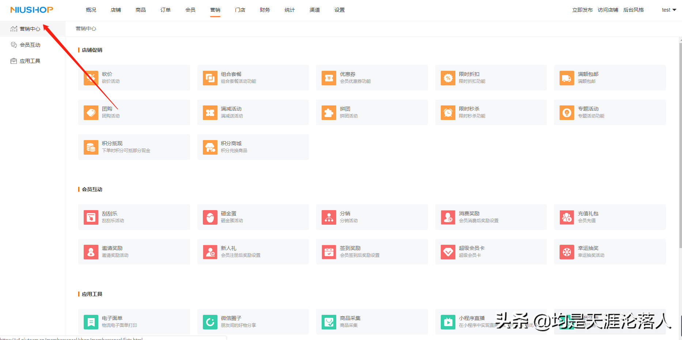Screen dimensions: 682x340
Task: Select the 刮刮乐 scratch card icon
Action: pos(91,217)
